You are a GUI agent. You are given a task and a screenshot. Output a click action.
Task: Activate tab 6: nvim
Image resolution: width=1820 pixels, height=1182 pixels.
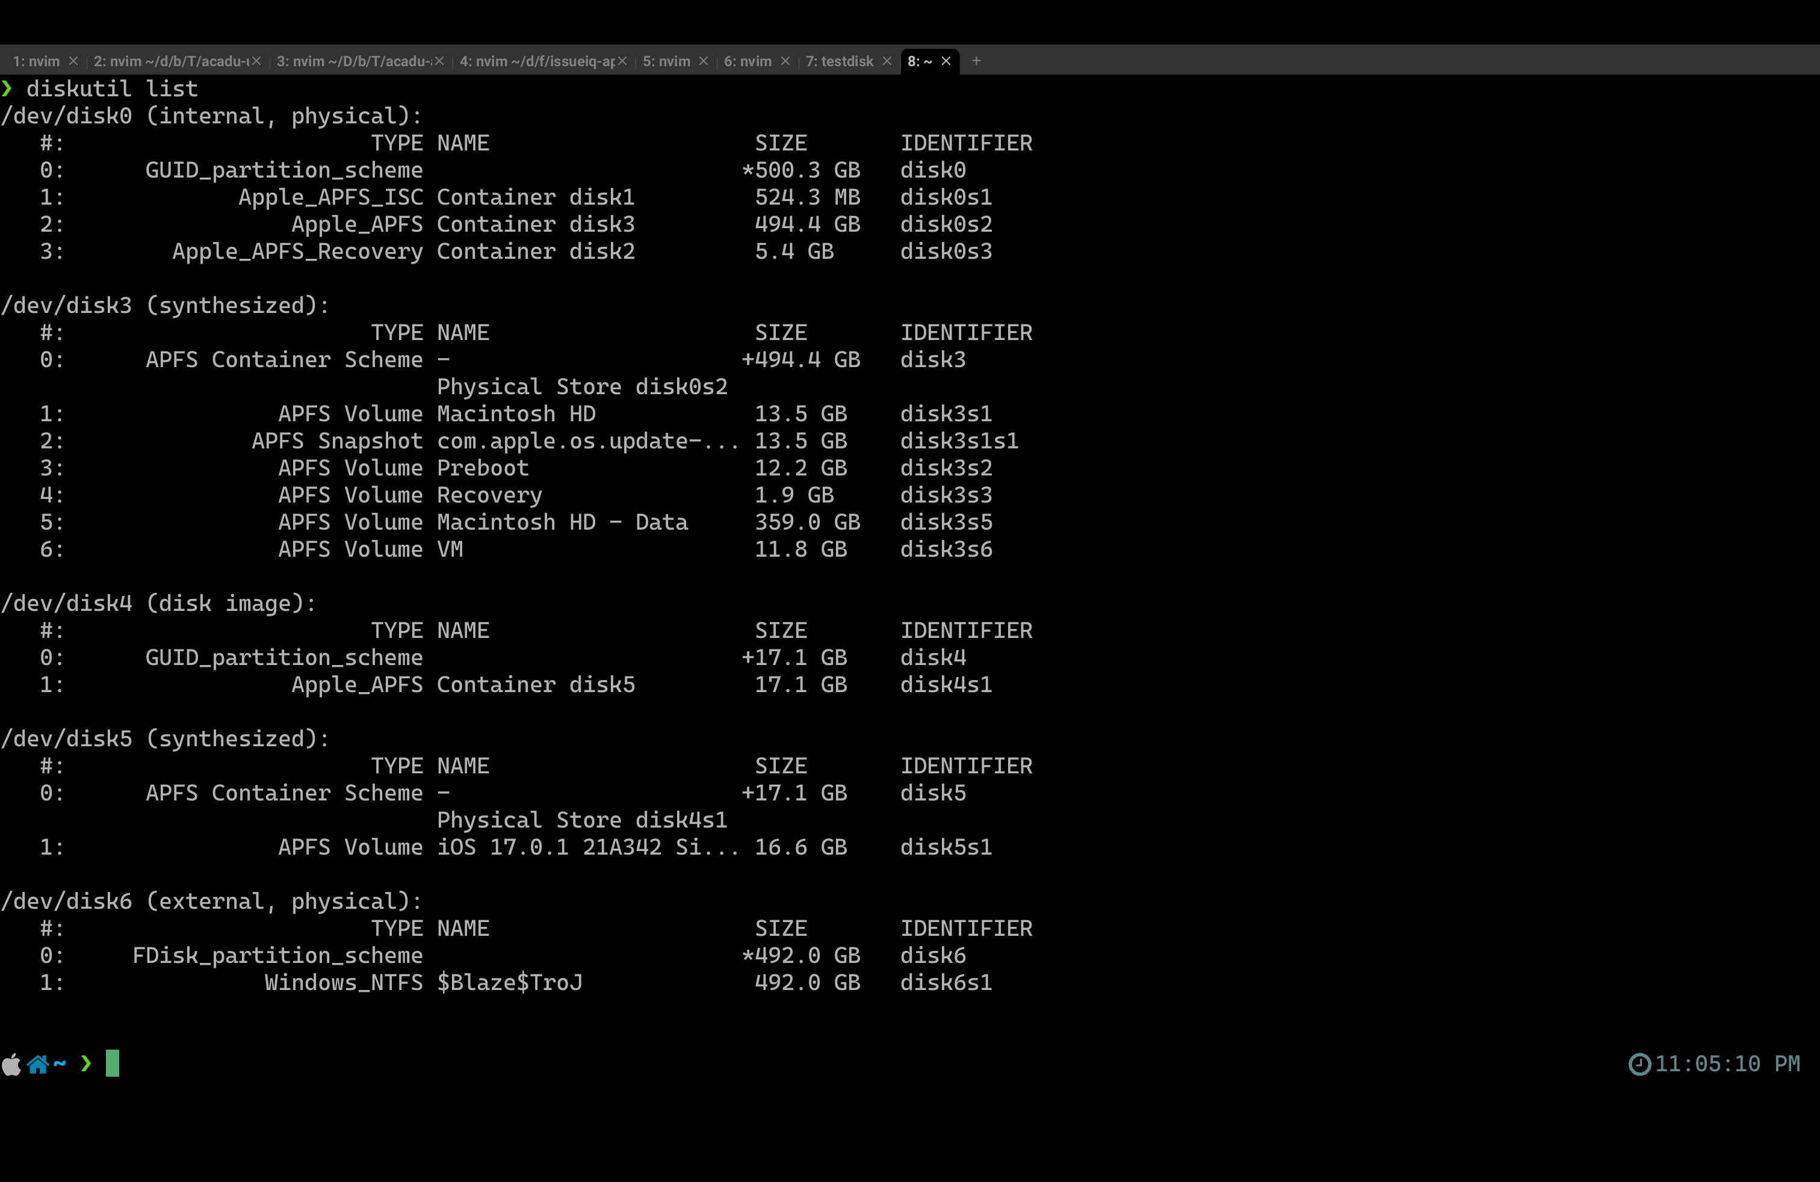tap(747, 61)
